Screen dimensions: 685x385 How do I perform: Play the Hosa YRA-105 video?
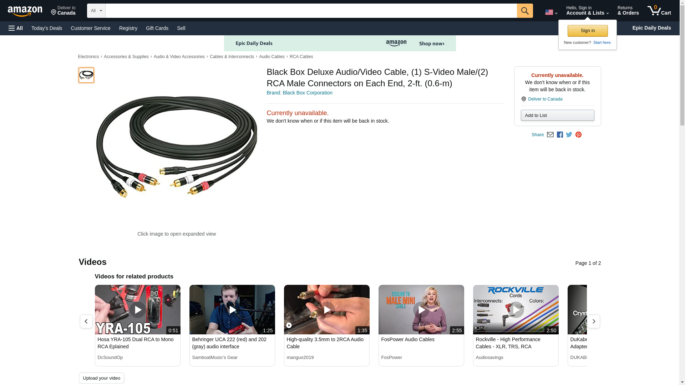137,309
